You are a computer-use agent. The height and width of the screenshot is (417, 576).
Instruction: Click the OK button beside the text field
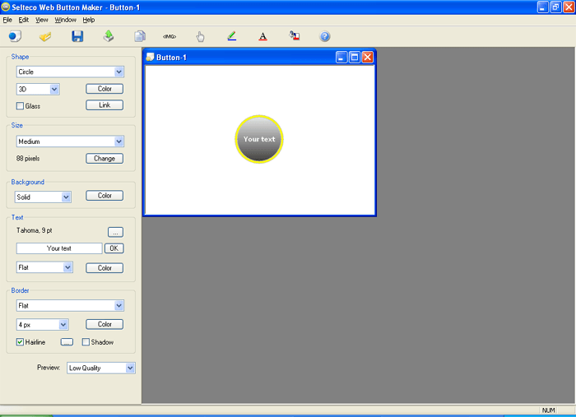tap(114, 248)
